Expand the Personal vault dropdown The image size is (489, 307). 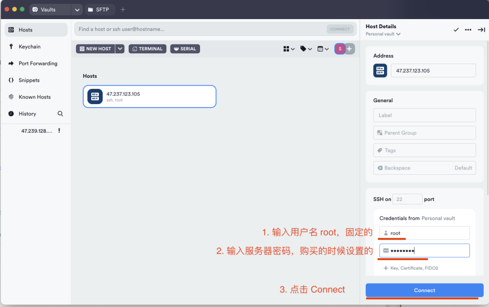383,34
